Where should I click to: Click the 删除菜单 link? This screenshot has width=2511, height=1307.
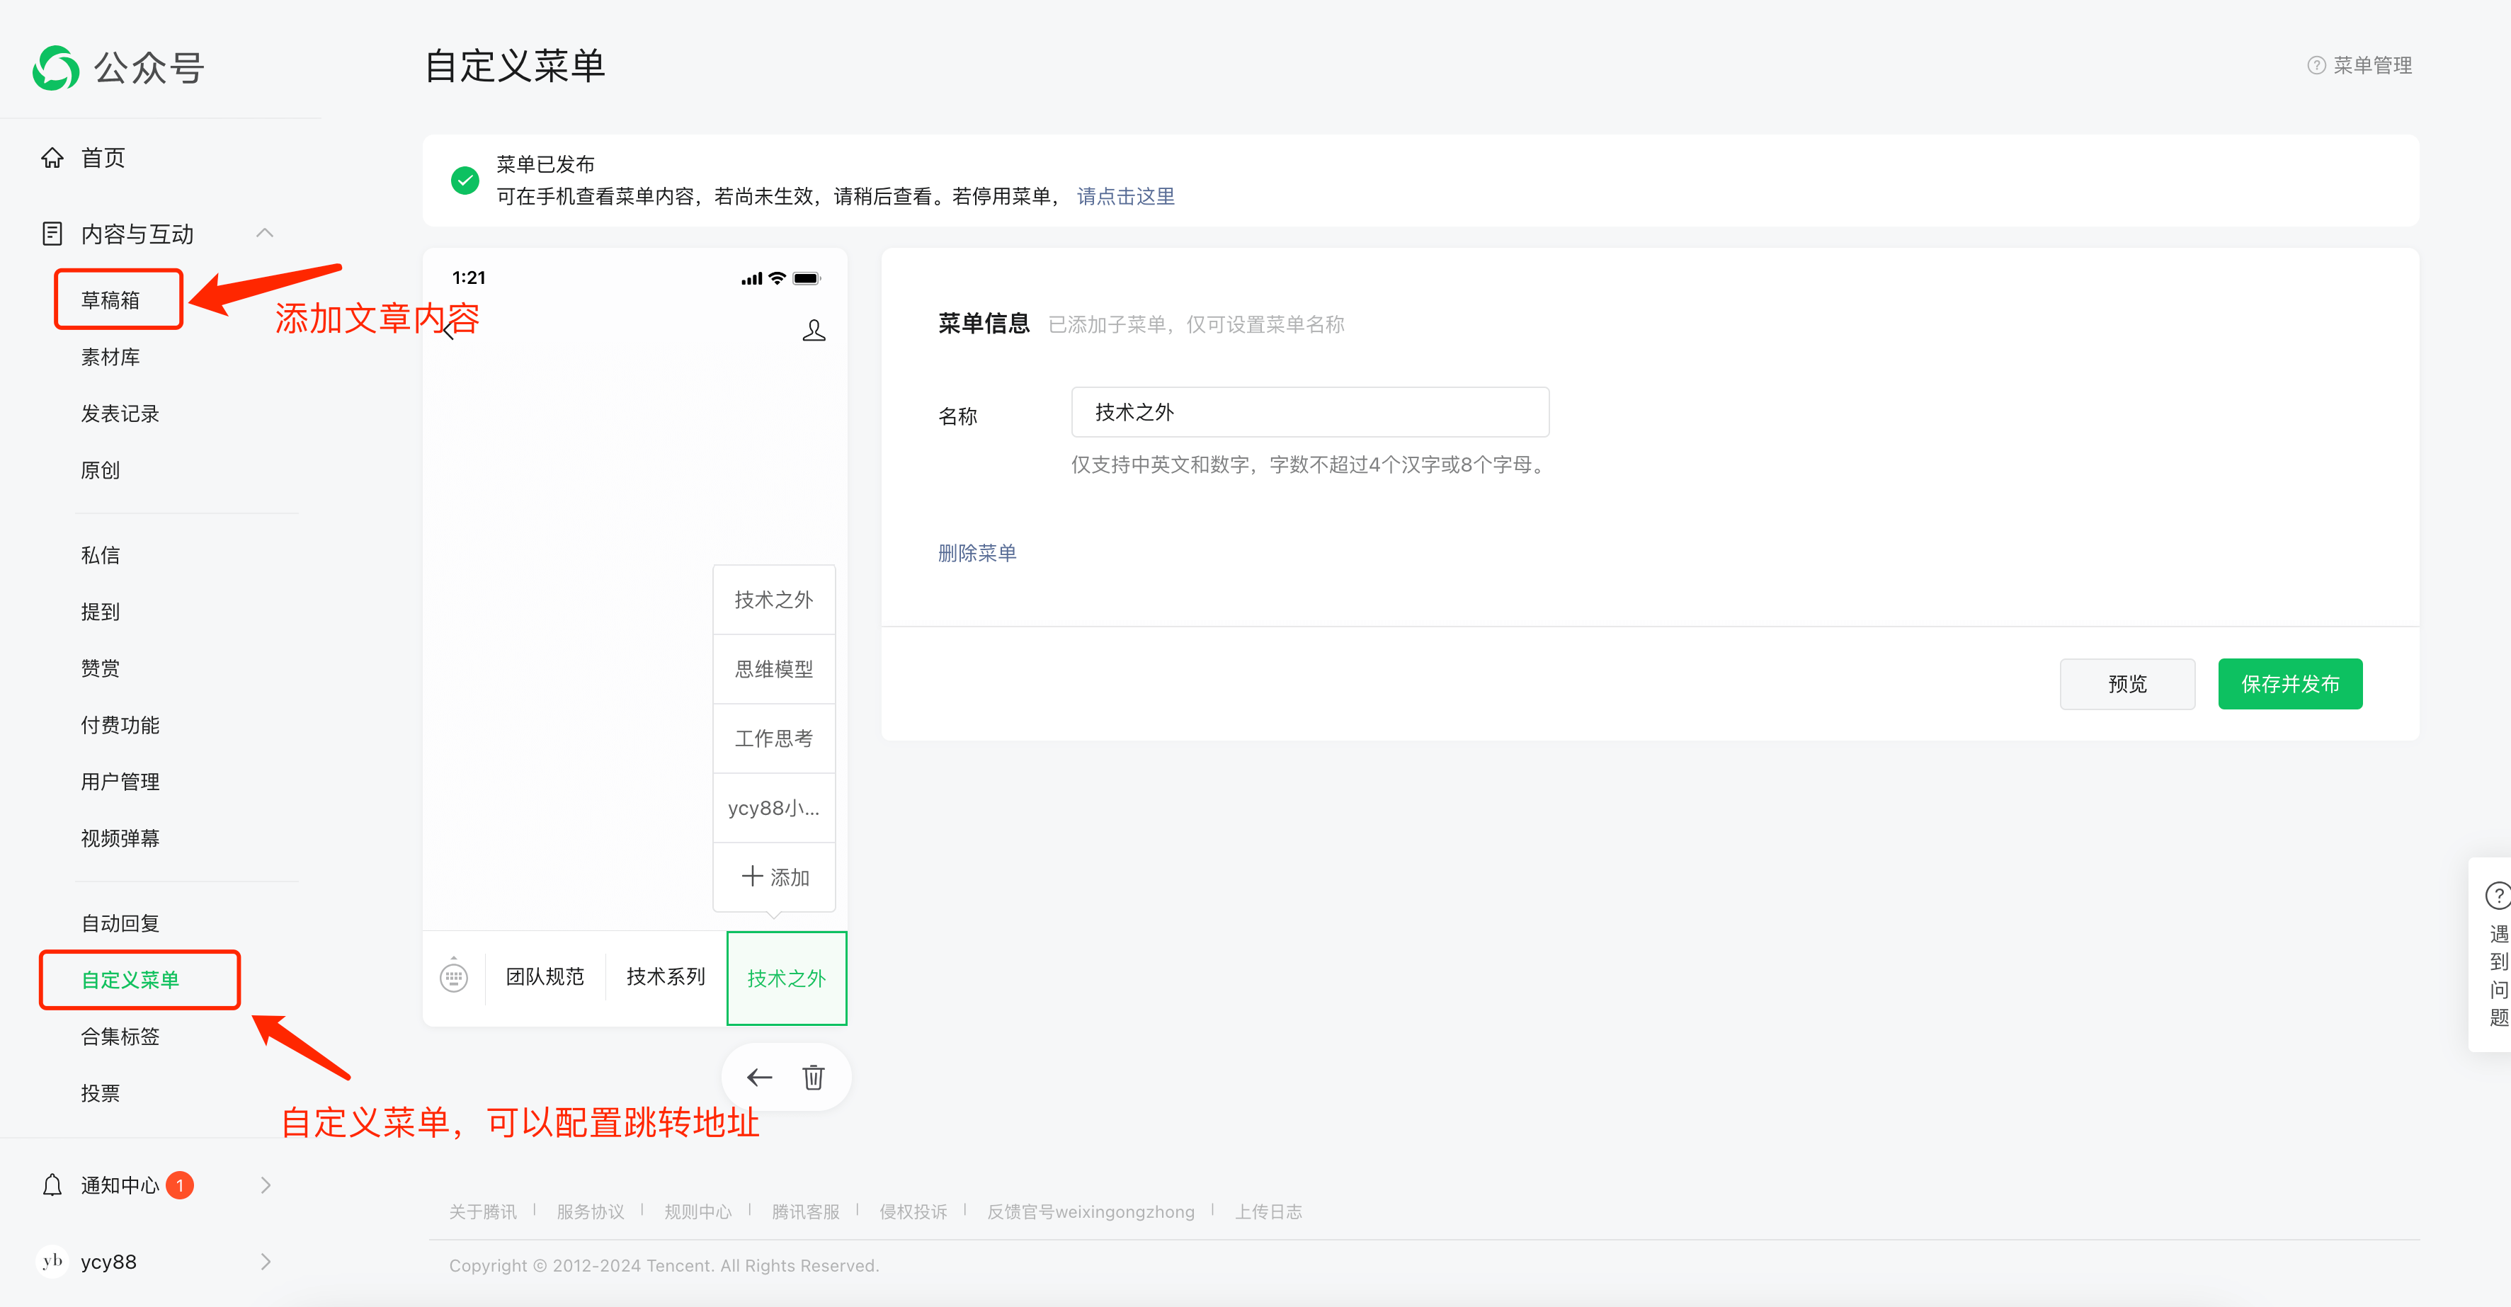[x=976, y=553]
